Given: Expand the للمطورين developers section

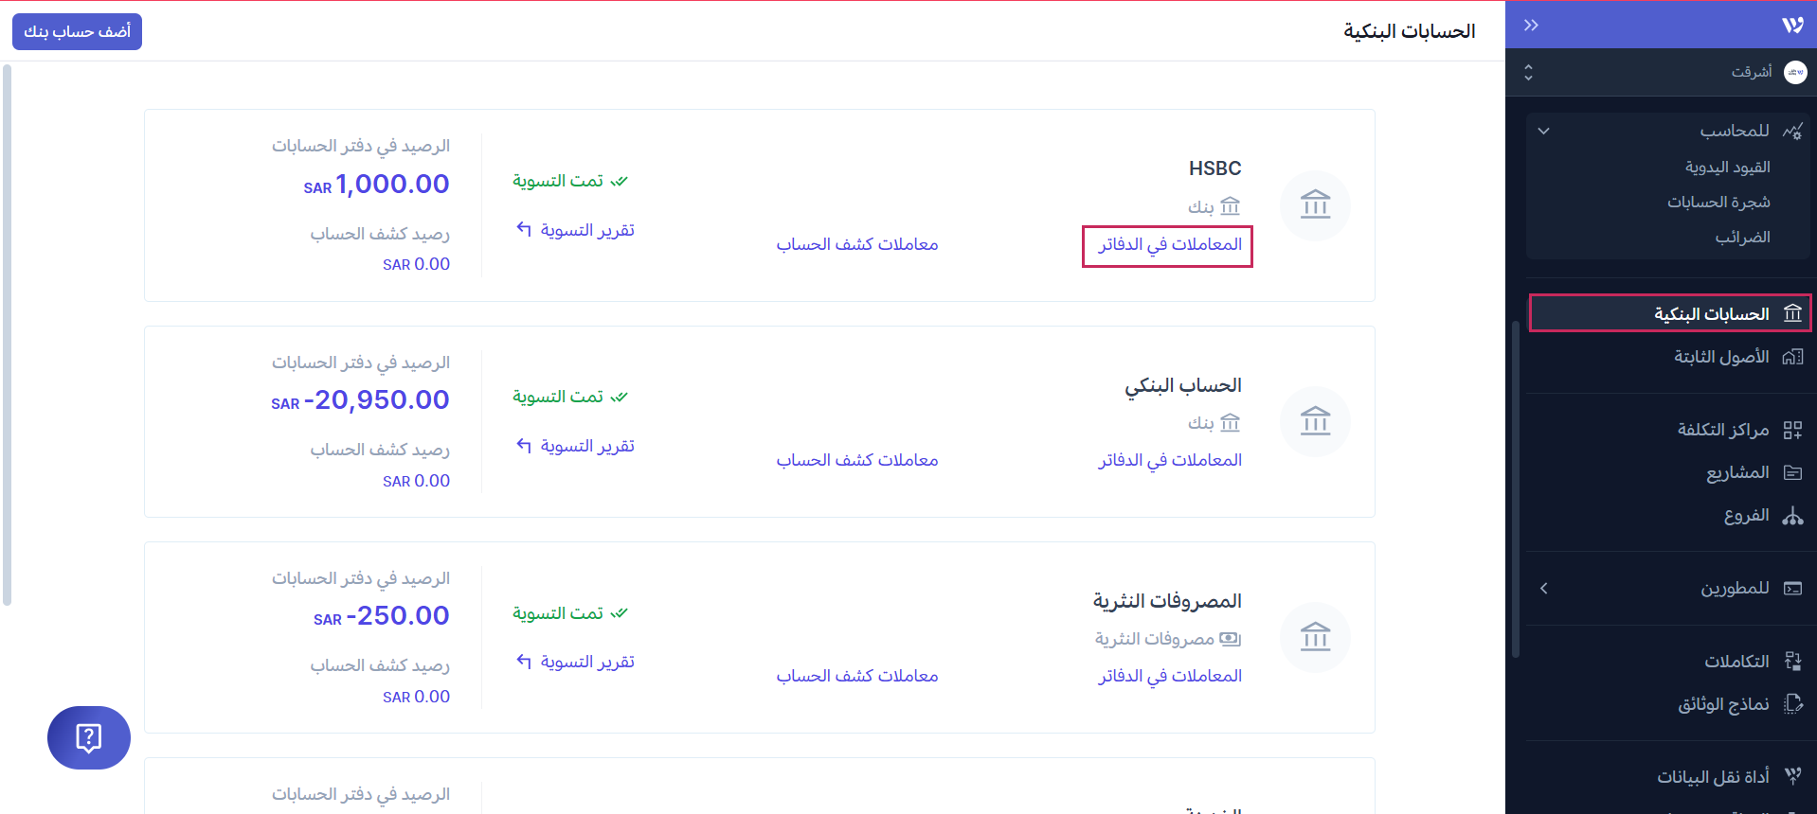Looking at the screenshot, I should pos(1543,589).
